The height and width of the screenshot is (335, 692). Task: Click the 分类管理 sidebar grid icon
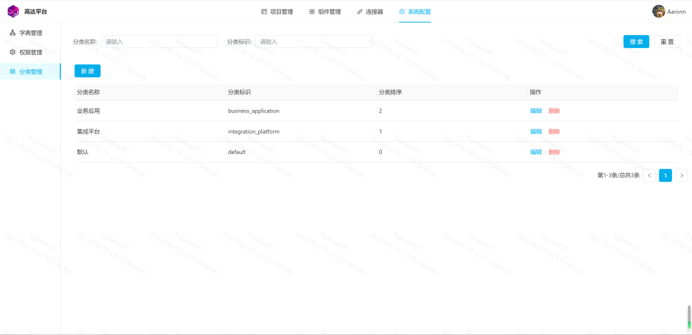coord(12,72)
